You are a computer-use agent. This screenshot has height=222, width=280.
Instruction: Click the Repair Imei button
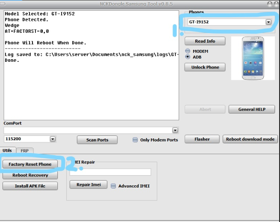click(x=88, y=185)
